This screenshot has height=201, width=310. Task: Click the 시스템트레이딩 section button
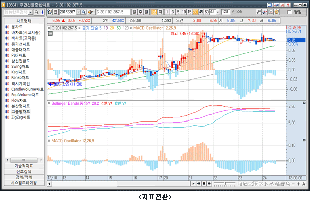click(24, 183)
